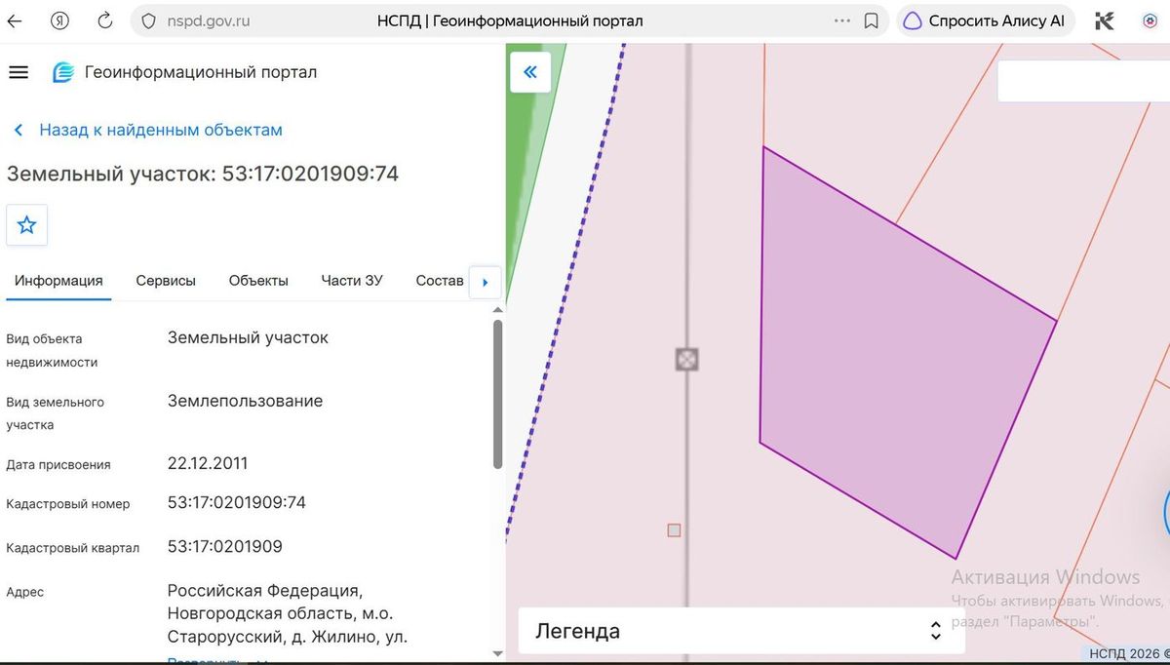Click the scrollbar down arrow
The height and width of the screenshot is (665, 1170).
[x=498, y=653]
